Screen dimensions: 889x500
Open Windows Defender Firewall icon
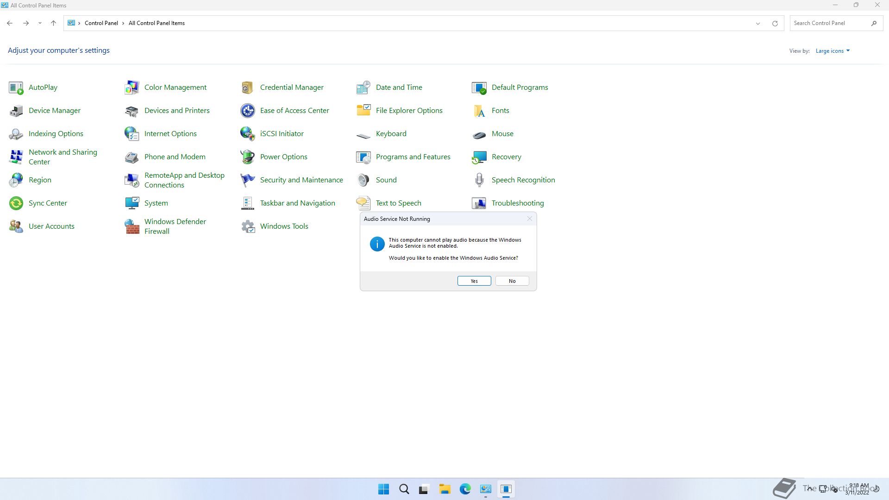click(132, 226)
